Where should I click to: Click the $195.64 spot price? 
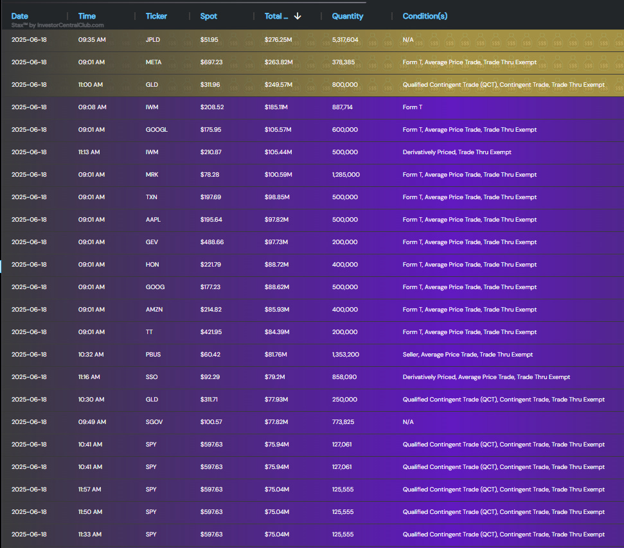[211, 220]
